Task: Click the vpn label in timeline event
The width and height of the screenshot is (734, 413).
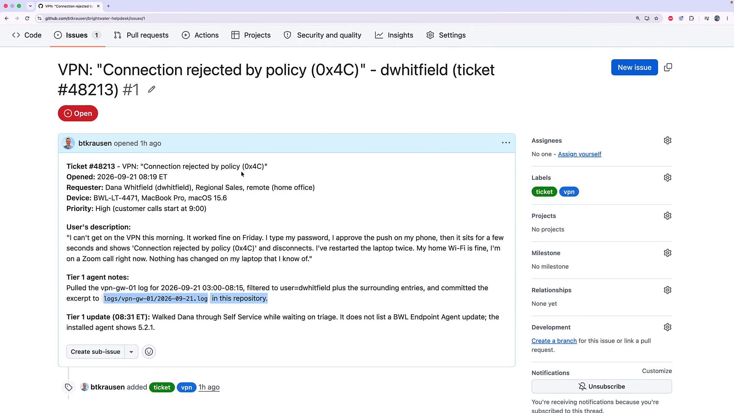Action: point(187,387)
